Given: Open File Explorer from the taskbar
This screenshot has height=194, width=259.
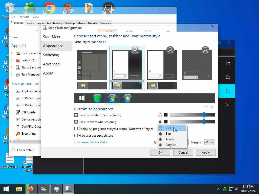Looking at the screenshot, I should (19, 189).
